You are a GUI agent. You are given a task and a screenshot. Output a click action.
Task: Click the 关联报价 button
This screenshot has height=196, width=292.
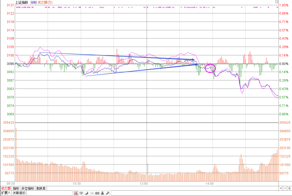[x=19, y=193]
